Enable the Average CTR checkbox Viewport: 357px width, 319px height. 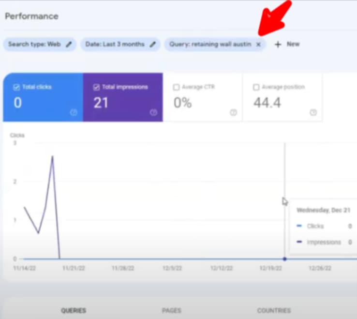(176, 87)
